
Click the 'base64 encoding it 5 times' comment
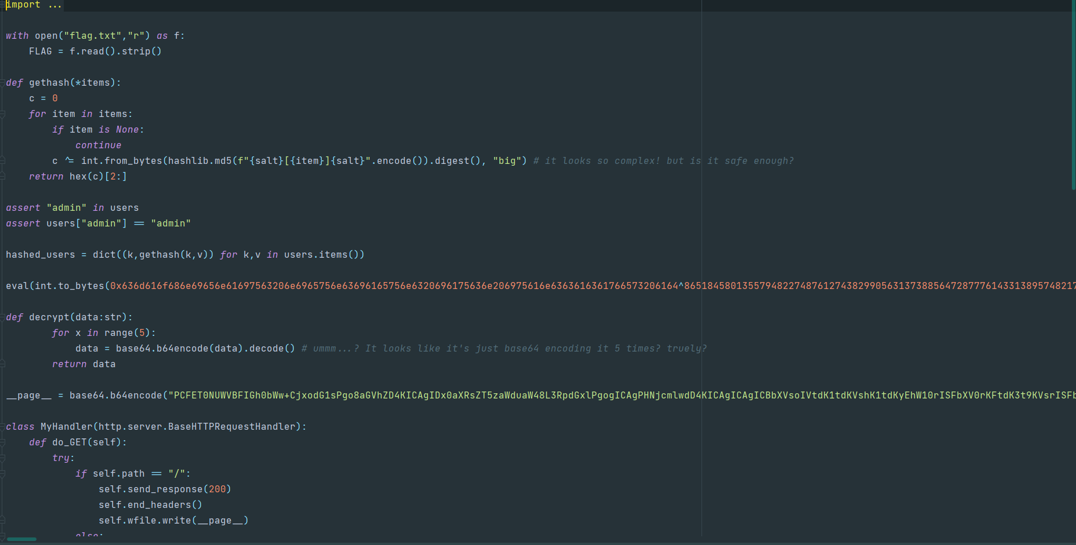(503, 349)
